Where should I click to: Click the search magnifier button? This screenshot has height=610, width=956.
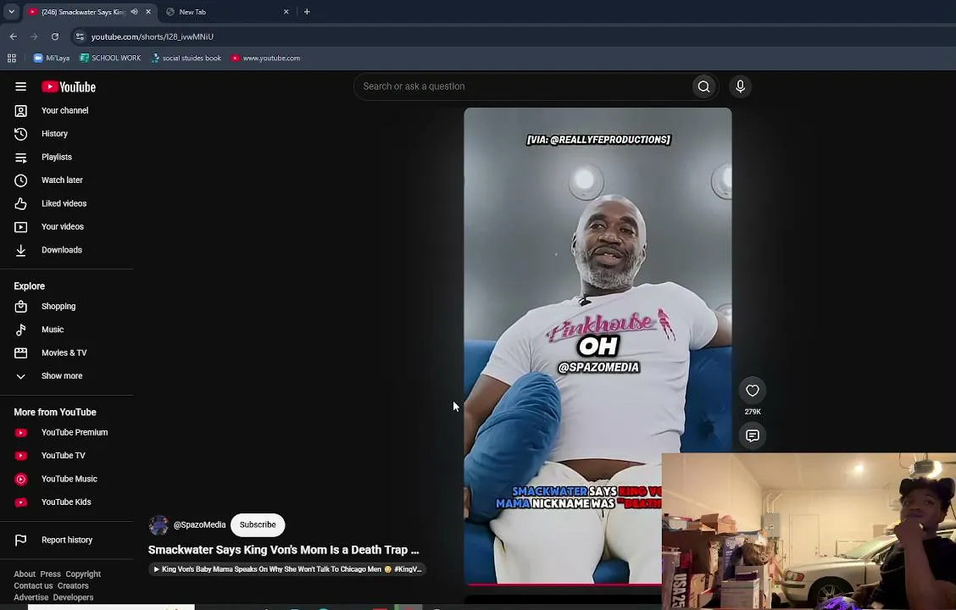pyautogui.click(x=703, y=86)
